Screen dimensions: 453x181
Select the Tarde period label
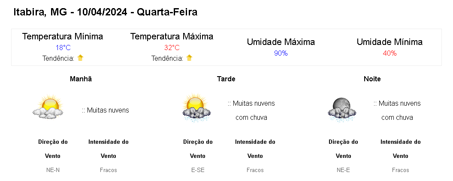coord(226,79)
